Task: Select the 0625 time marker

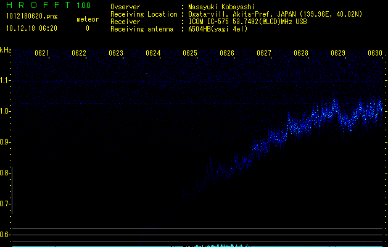Action: (x=190, y=54)
